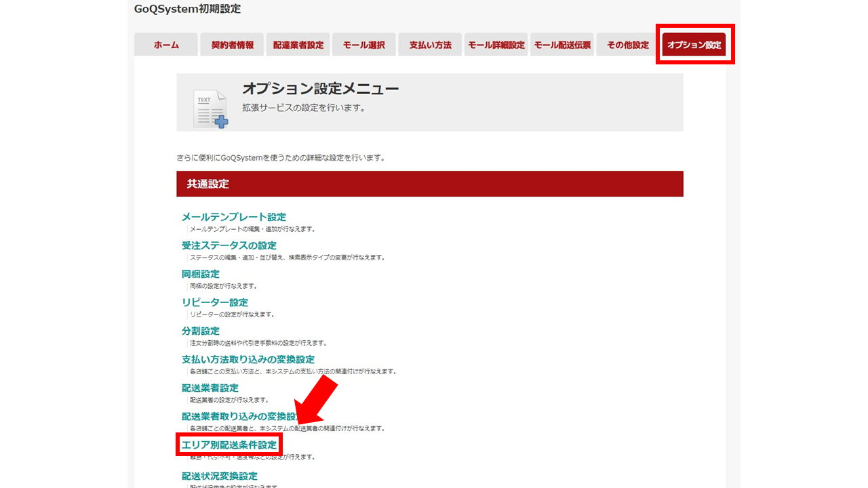This screenshot has height=488, width=868.
Task: Go to the 支払い方法 tab
Action: coord(430,45)
